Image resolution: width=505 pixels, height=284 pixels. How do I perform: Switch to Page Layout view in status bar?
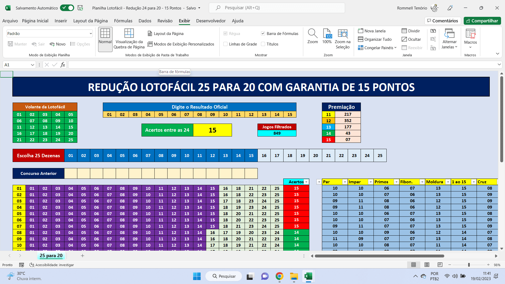click(427, 265)
